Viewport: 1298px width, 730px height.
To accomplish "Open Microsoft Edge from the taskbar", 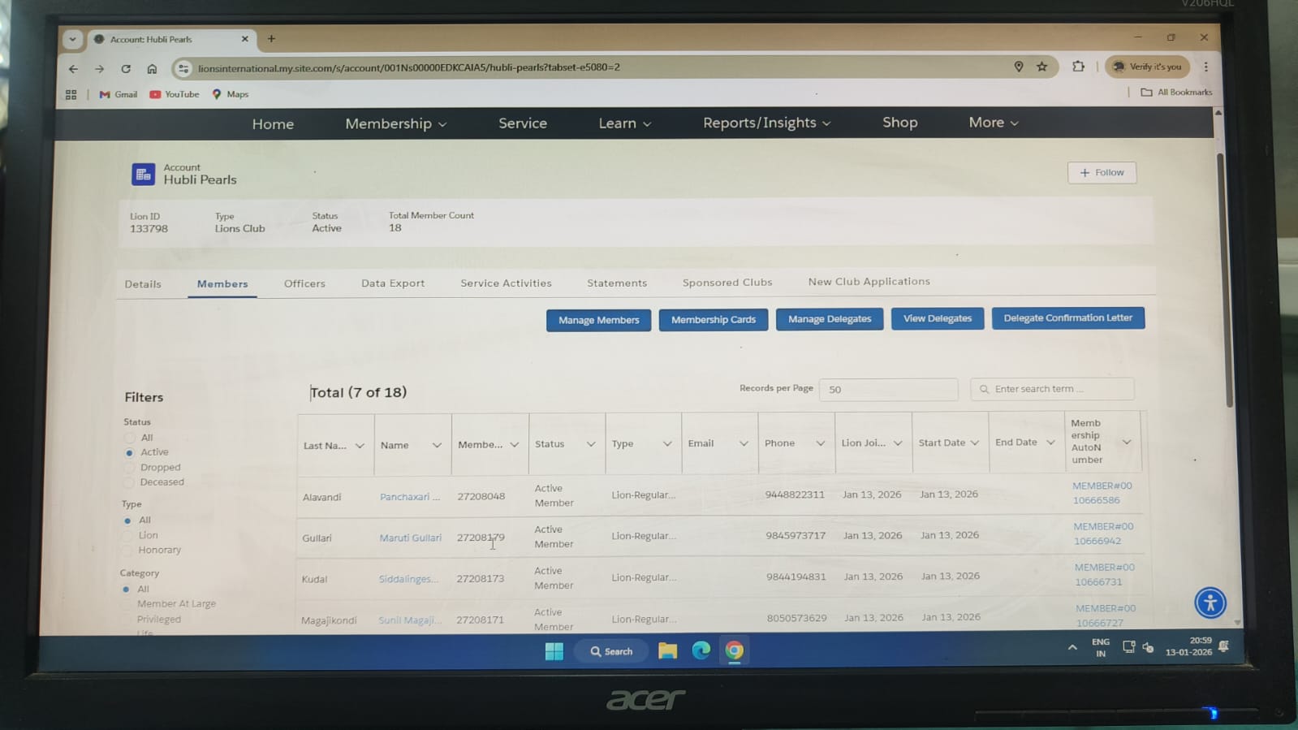I will (701, 650).
